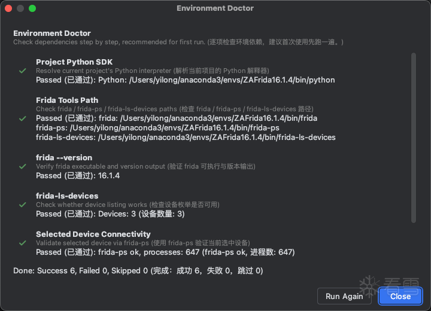Click the Selected Device Connectivity checkmark icon
This screenshot has height=311, width=431.
click(x=22, y=243)
